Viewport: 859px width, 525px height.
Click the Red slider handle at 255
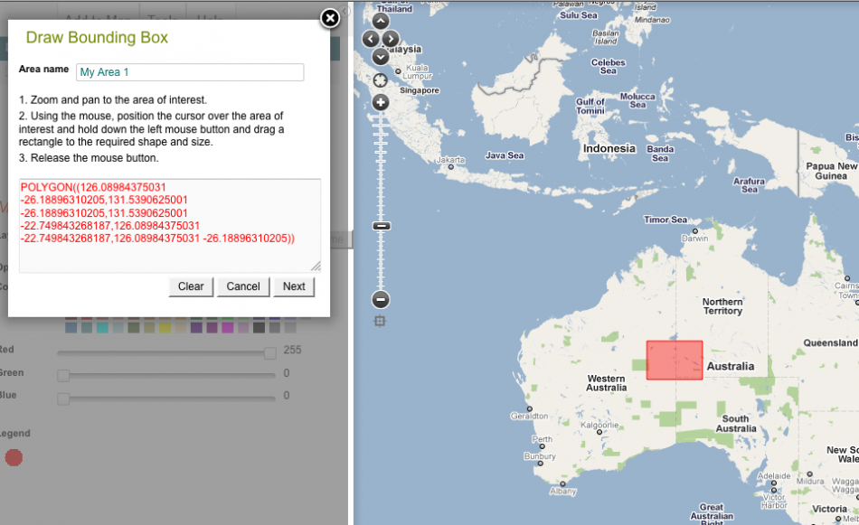[x=269, y=352]
